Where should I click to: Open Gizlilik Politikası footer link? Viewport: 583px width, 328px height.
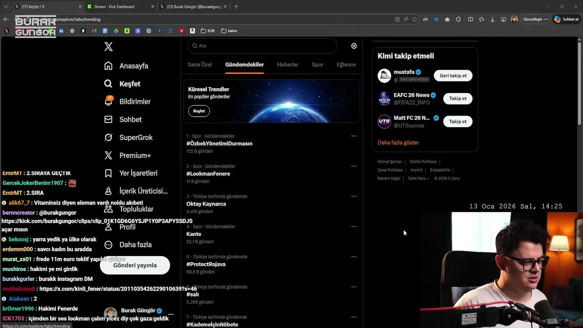click(423, 162)
